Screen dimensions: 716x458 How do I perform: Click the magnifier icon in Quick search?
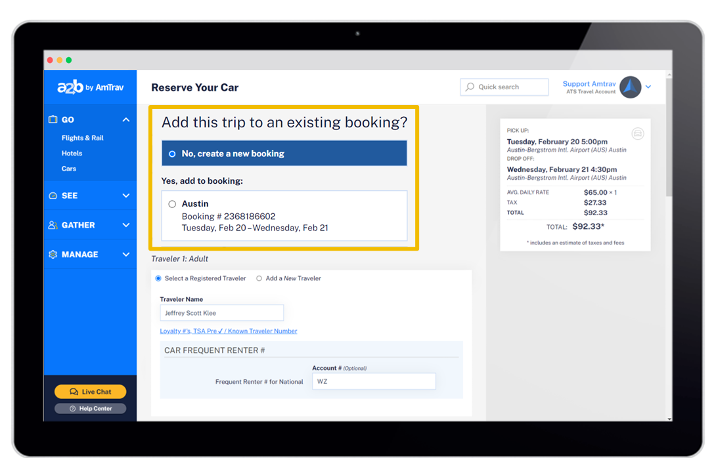(x=470, y=87)
